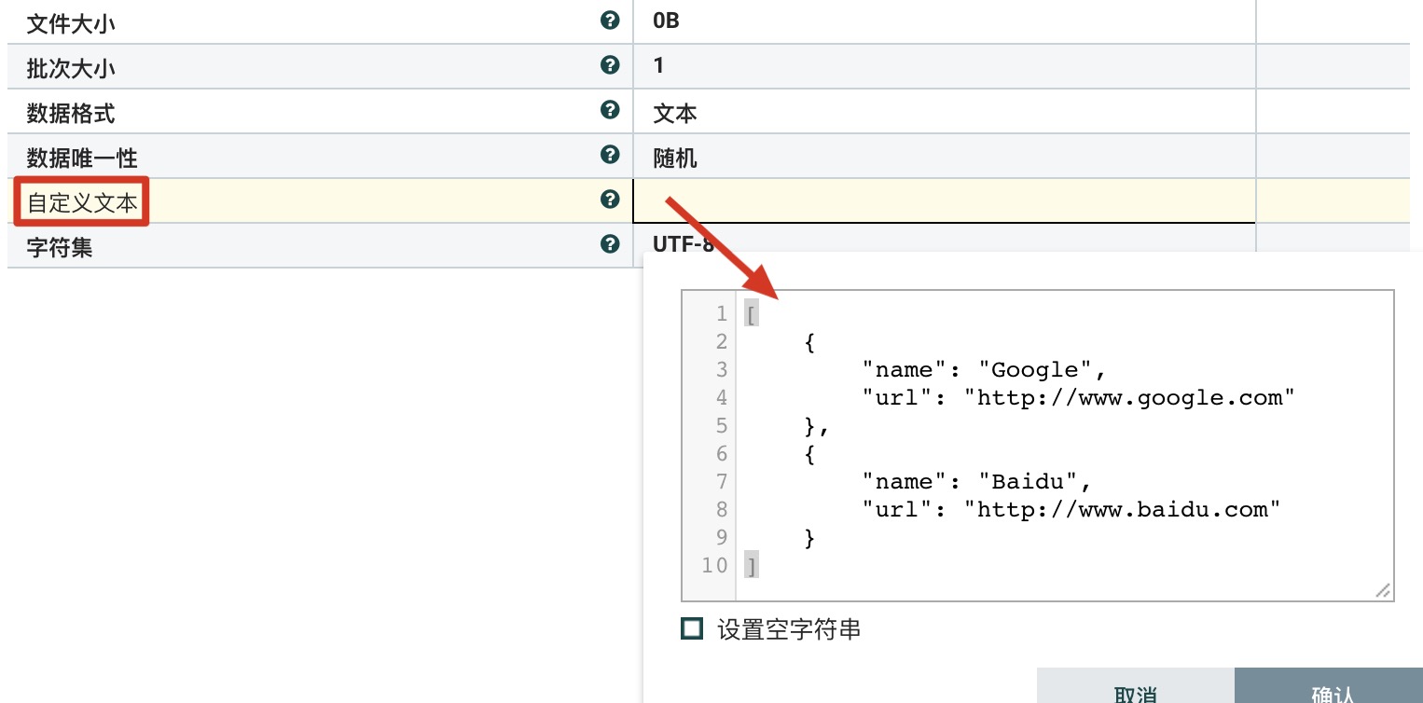The image size is (1423, 703).
Task: Click the help icon beside 批次大小
Action: (x=610, y=65)
